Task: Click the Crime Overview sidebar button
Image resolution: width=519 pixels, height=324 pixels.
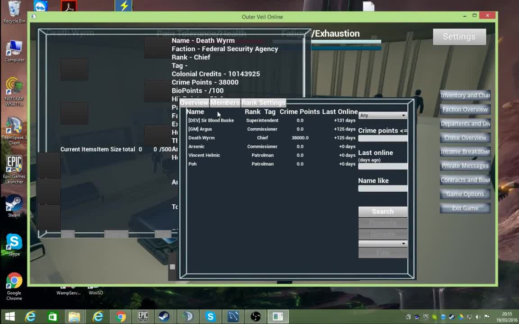Action: [465, 137]
